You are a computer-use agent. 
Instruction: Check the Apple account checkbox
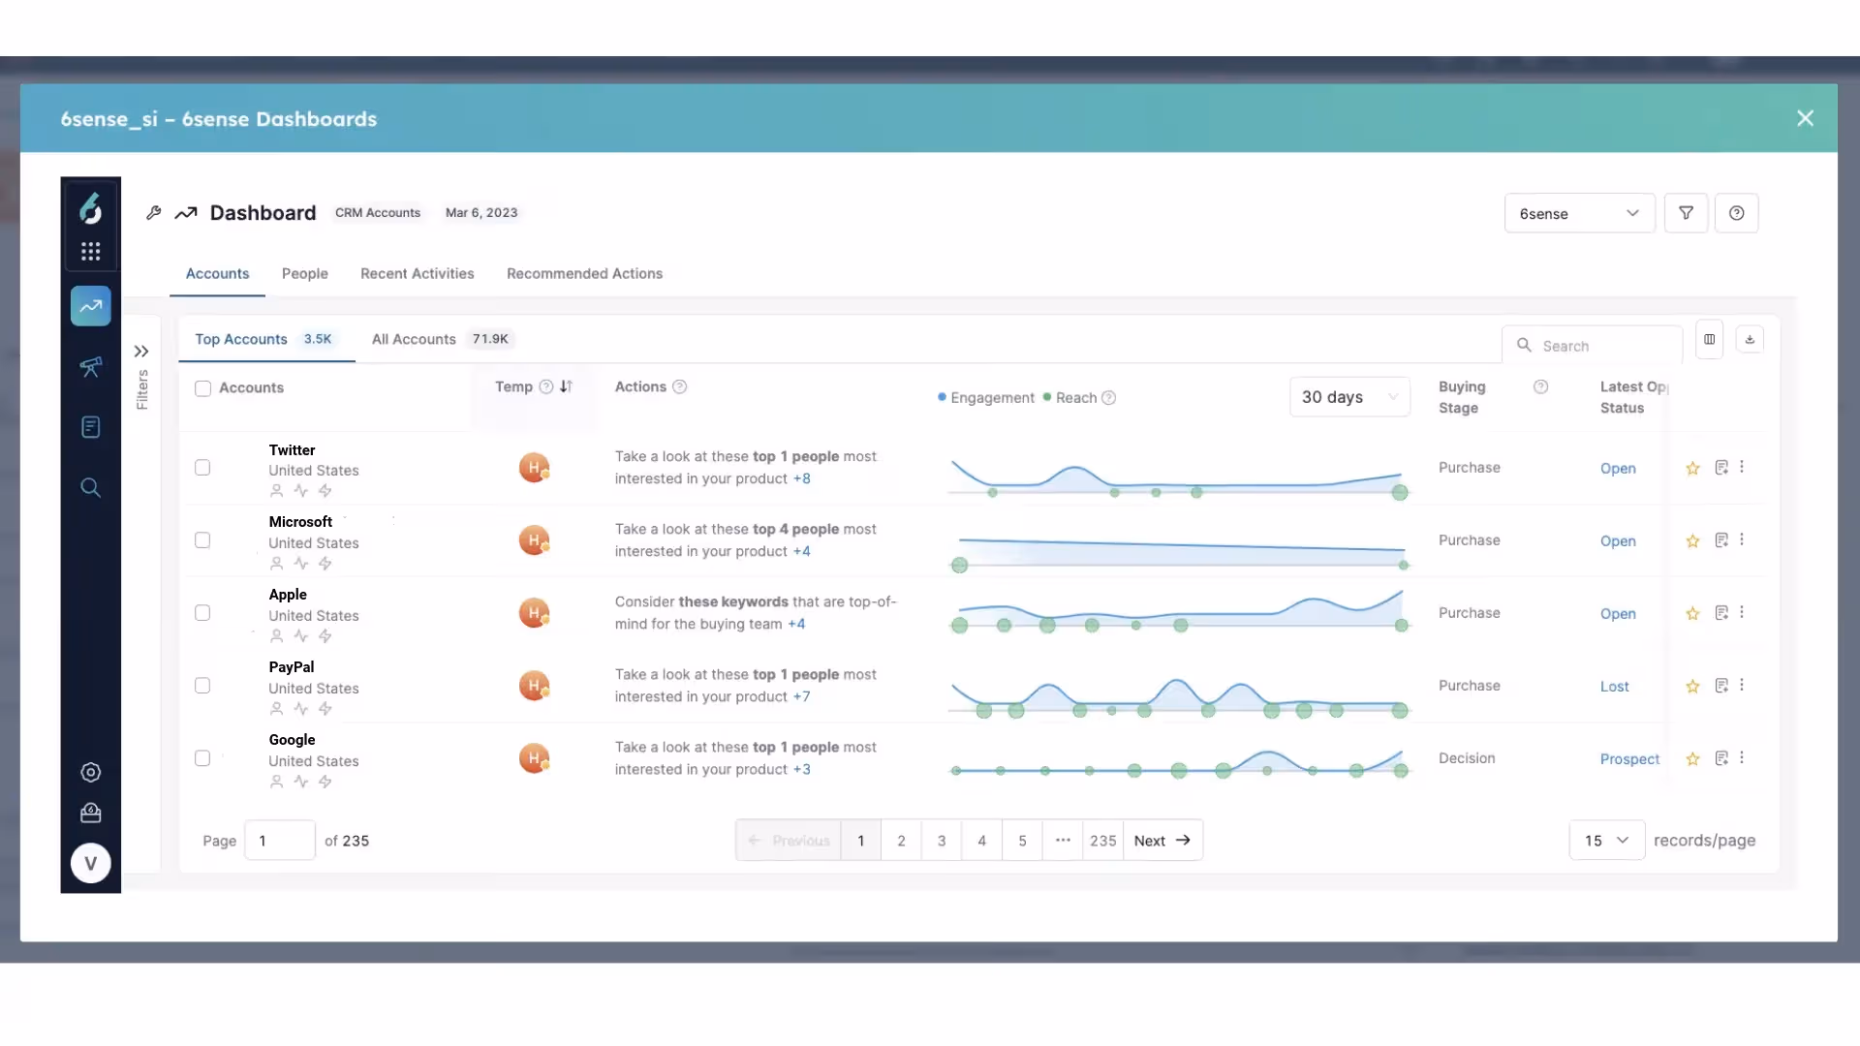point(202,613)
